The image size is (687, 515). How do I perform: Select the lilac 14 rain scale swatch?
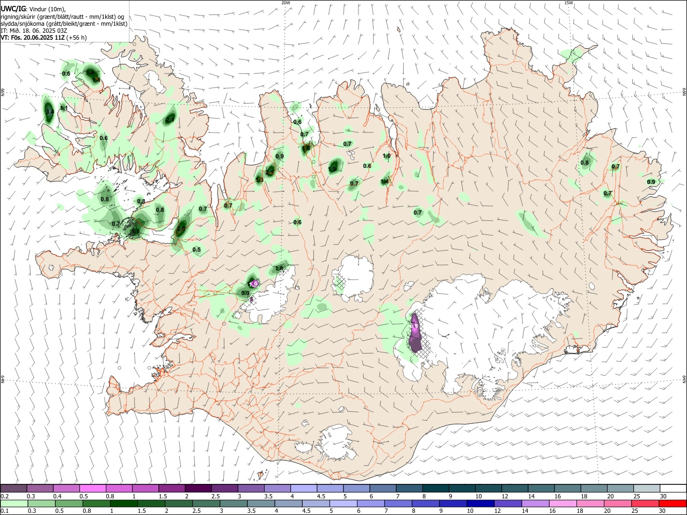(535, 504)
